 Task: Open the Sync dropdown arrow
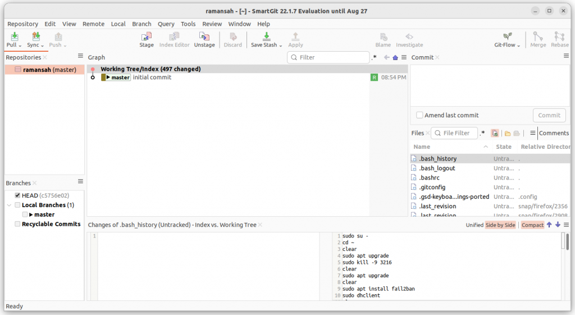[42, 45]
